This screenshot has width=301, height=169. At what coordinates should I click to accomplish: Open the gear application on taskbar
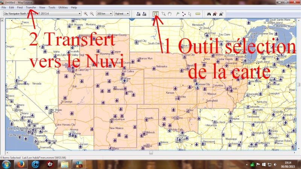click(x=50, y=164)
